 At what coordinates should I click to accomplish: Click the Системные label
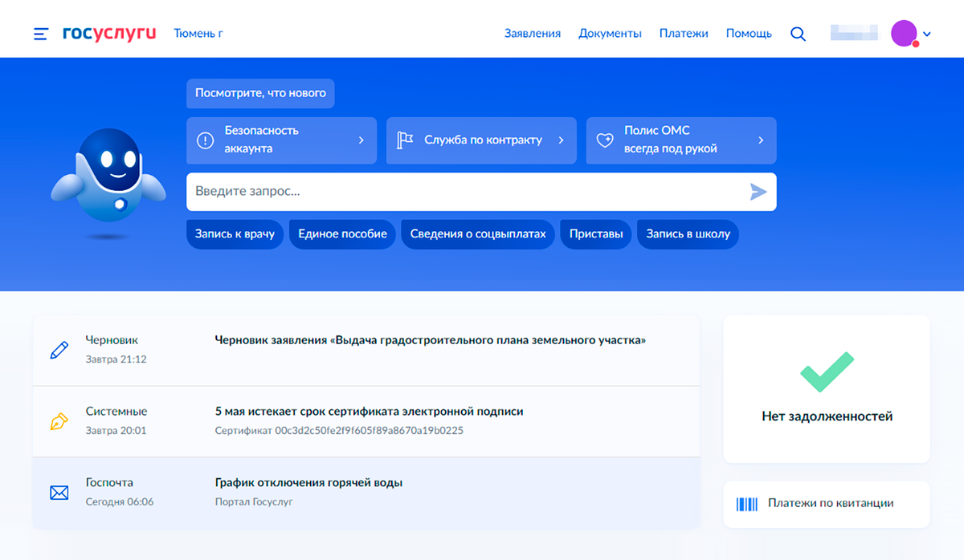pyautogui.click(x=116, y=412)
